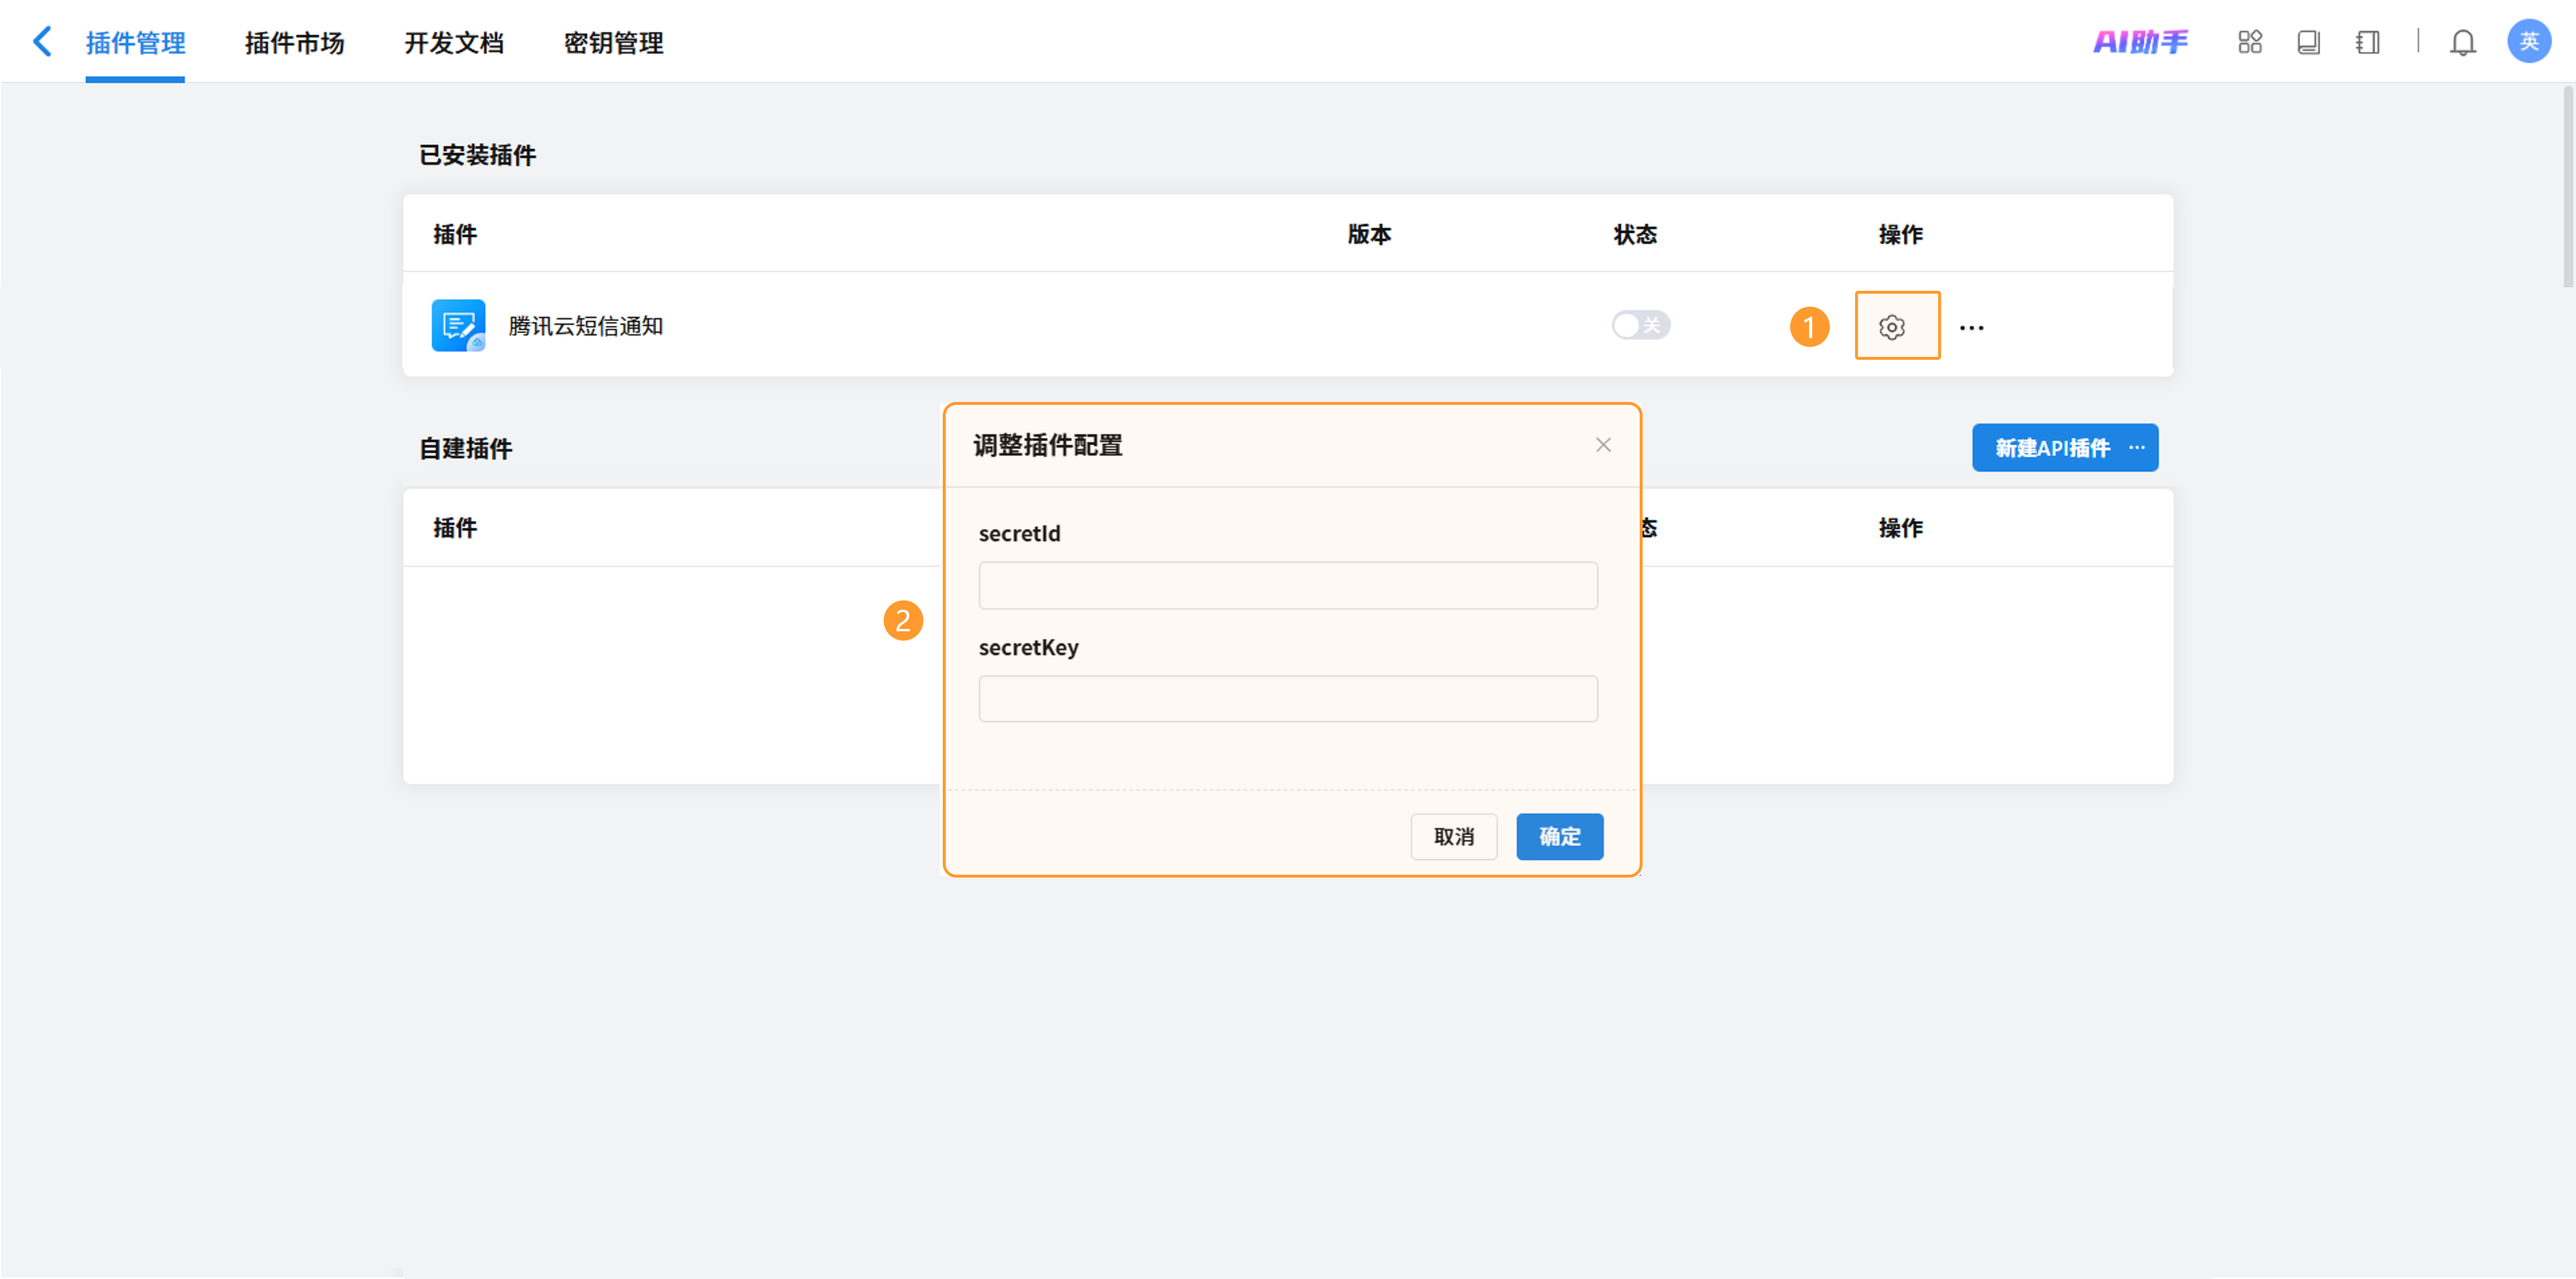
Task: Click the book icon in top bar
Action: point(2309,42)
